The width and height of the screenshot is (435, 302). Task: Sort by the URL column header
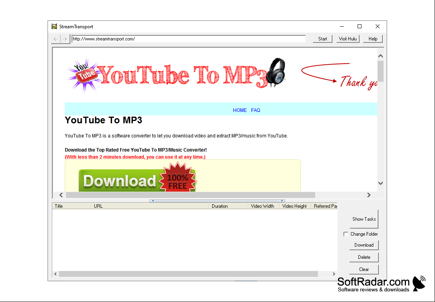coord(150,206)
